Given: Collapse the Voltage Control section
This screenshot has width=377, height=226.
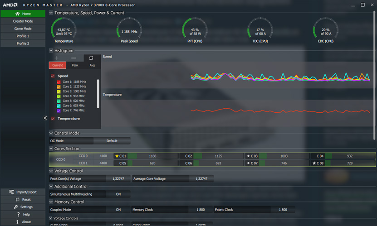Looking at the screenshot, I should click(x=51, y=171).
